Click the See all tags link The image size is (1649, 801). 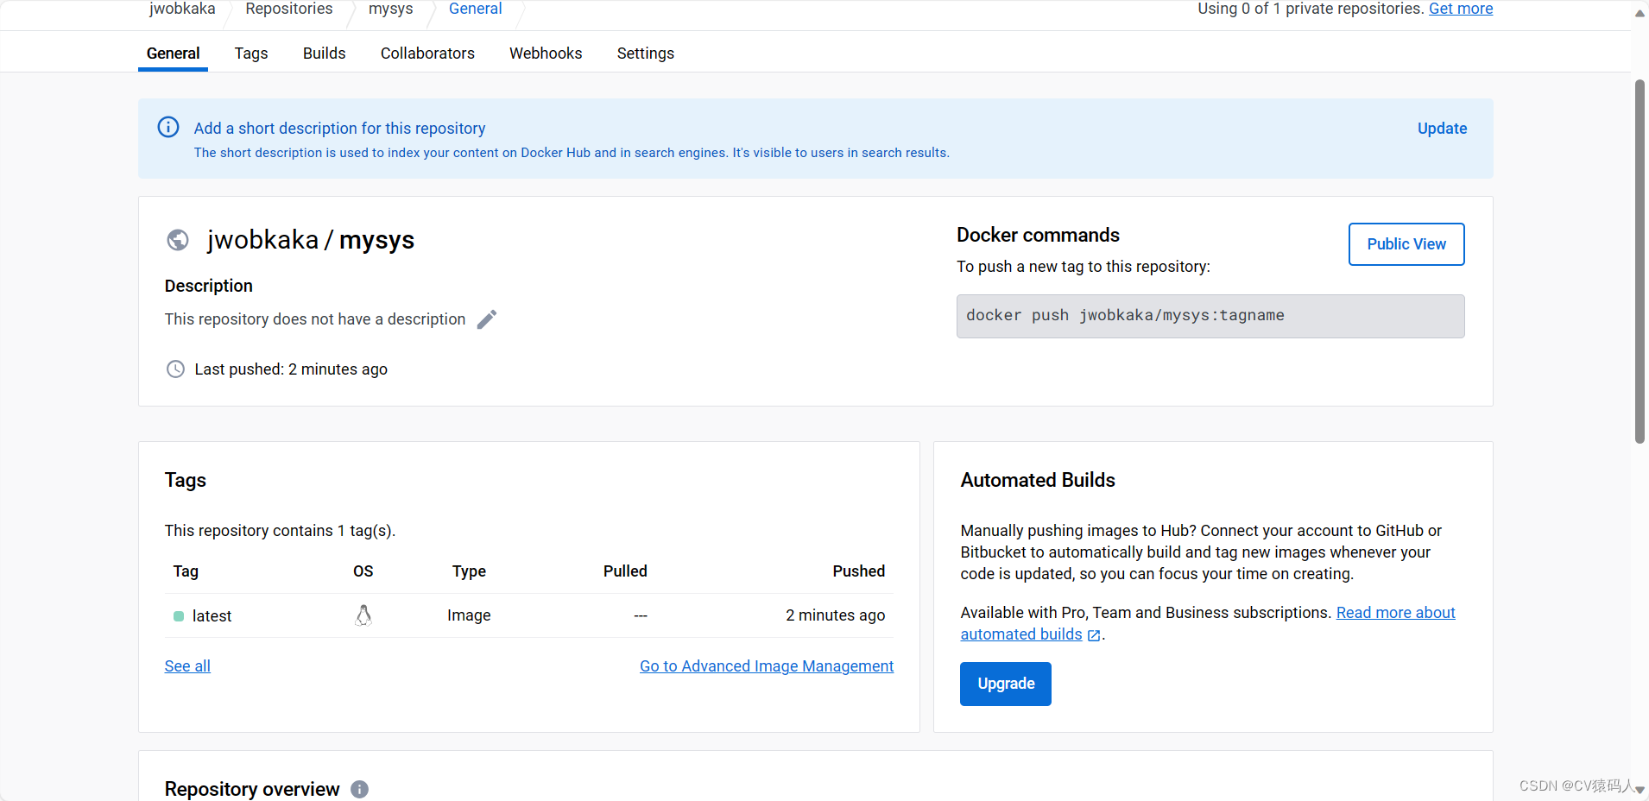(x=187, y=666)
